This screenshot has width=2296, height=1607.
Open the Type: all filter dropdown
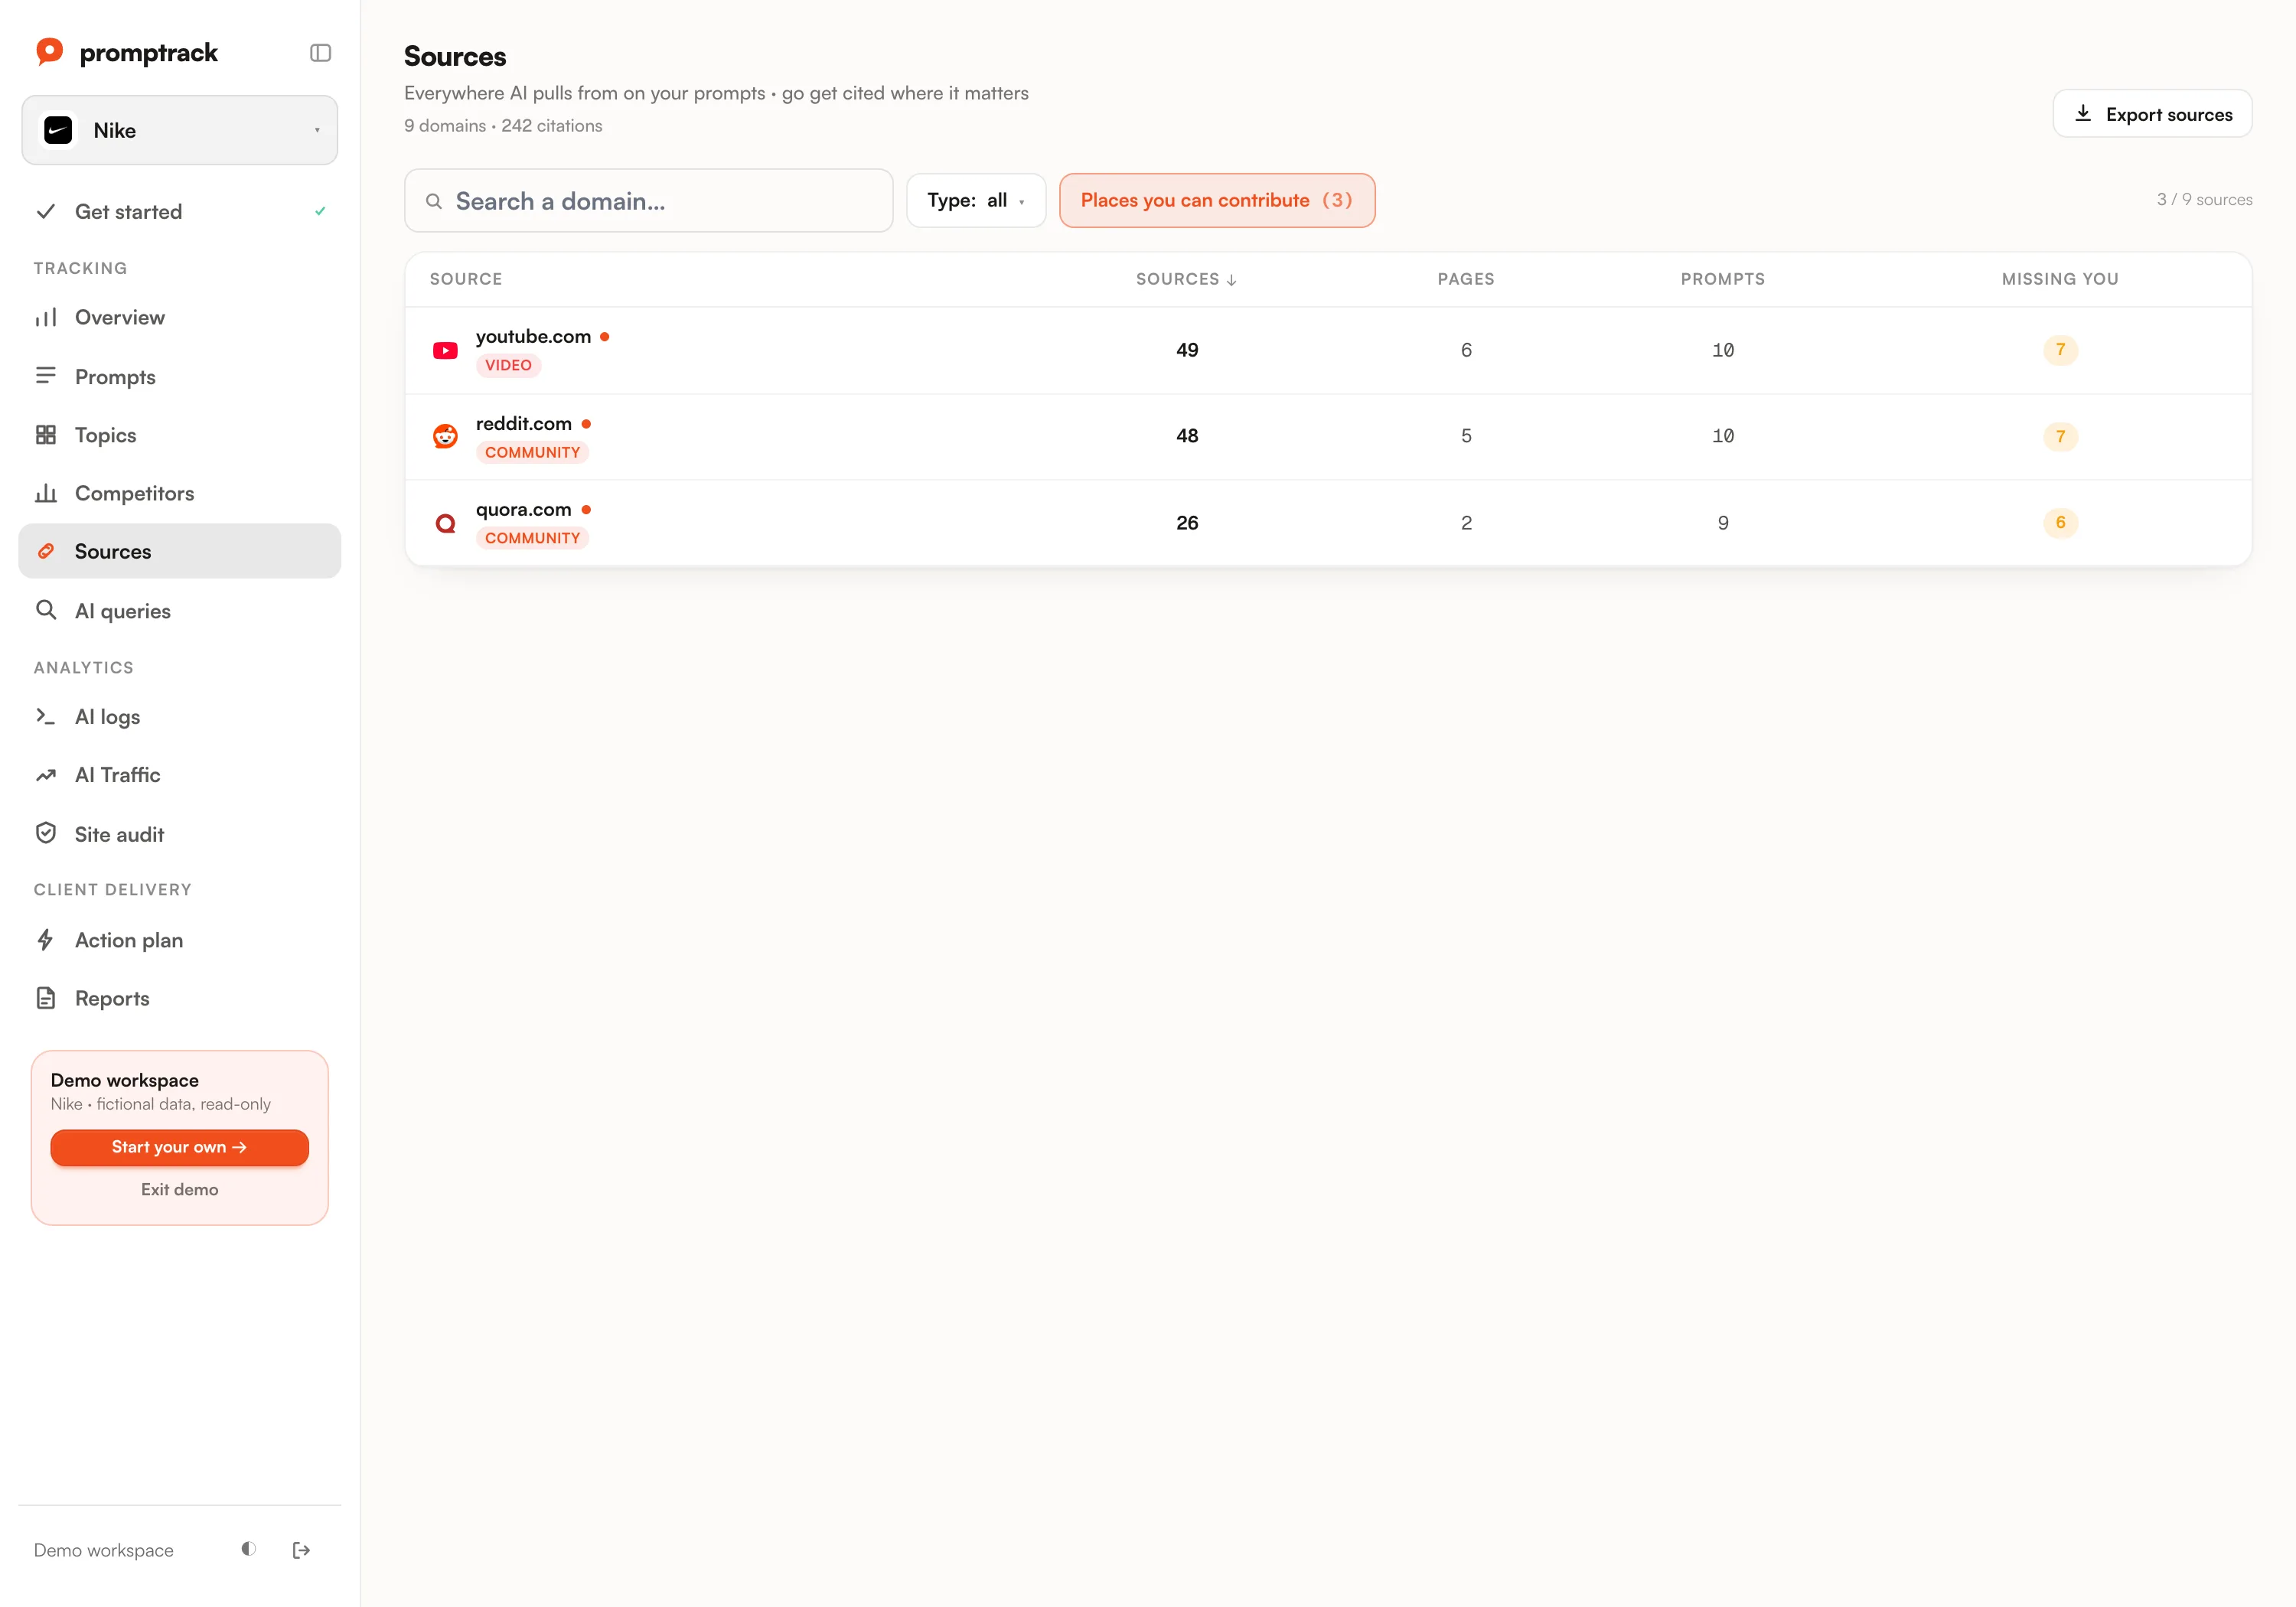(x=976, y=200)
